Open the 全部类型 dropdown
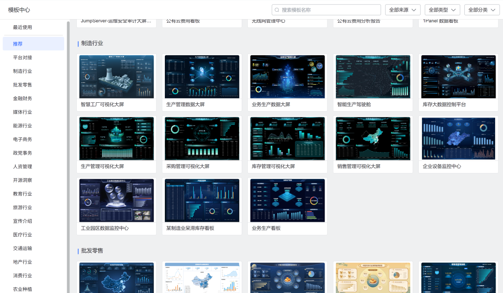Viewport: 503px width, 293px height. click(x=442, y=9)
